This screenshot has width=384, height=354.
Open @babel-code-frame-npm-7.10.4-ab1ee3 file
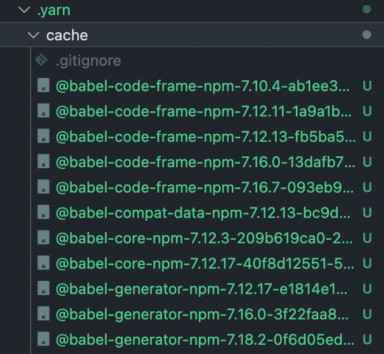point(202,86)
